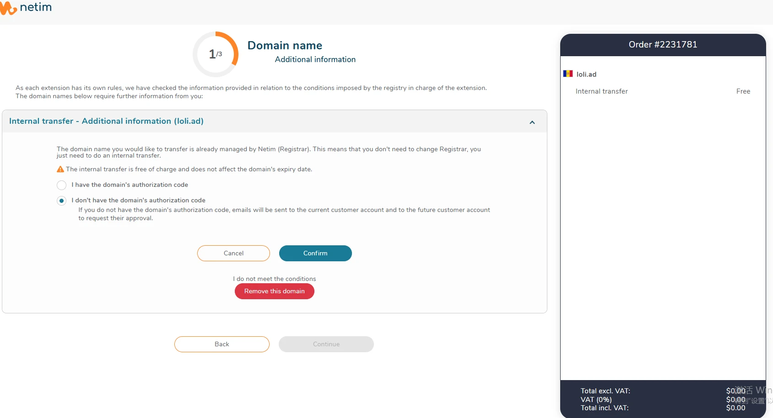The width and height of the screenshot is (773, 418).
Task: Collapse the Internal transfer section chevron
Action: point(532,122)
